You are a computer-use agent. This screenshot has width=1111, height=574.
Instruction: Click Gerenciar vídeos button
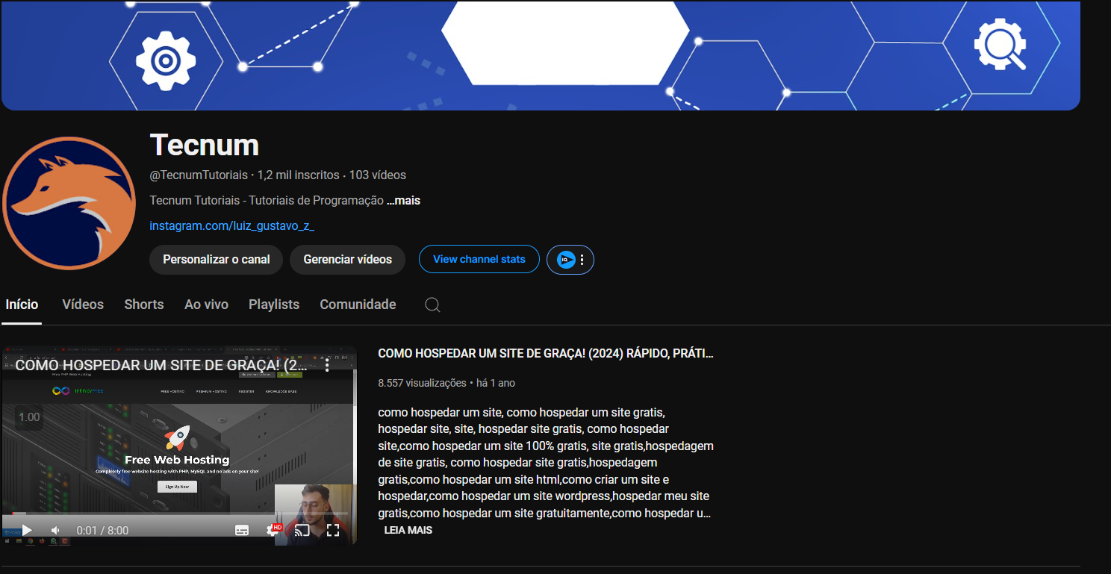(x=347, y=260)
